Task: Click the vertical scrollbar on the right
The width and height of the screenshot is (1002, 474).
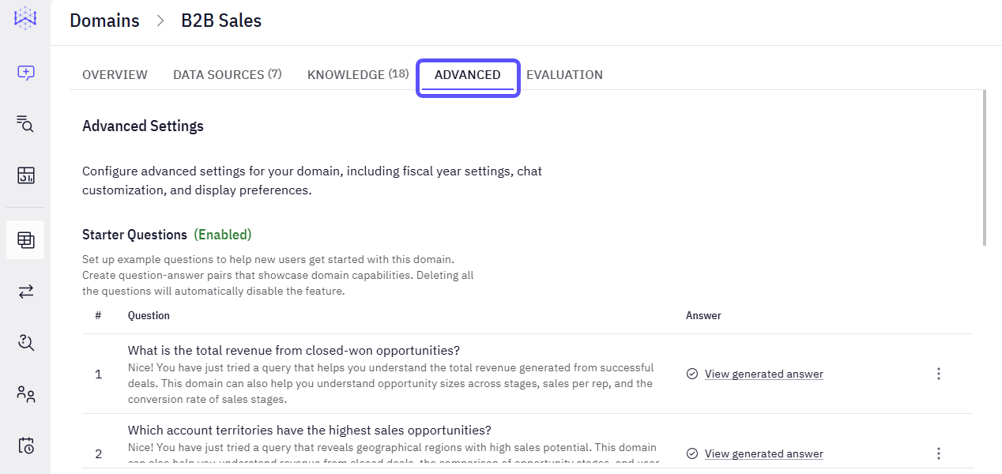Action: tap(984, 167)
